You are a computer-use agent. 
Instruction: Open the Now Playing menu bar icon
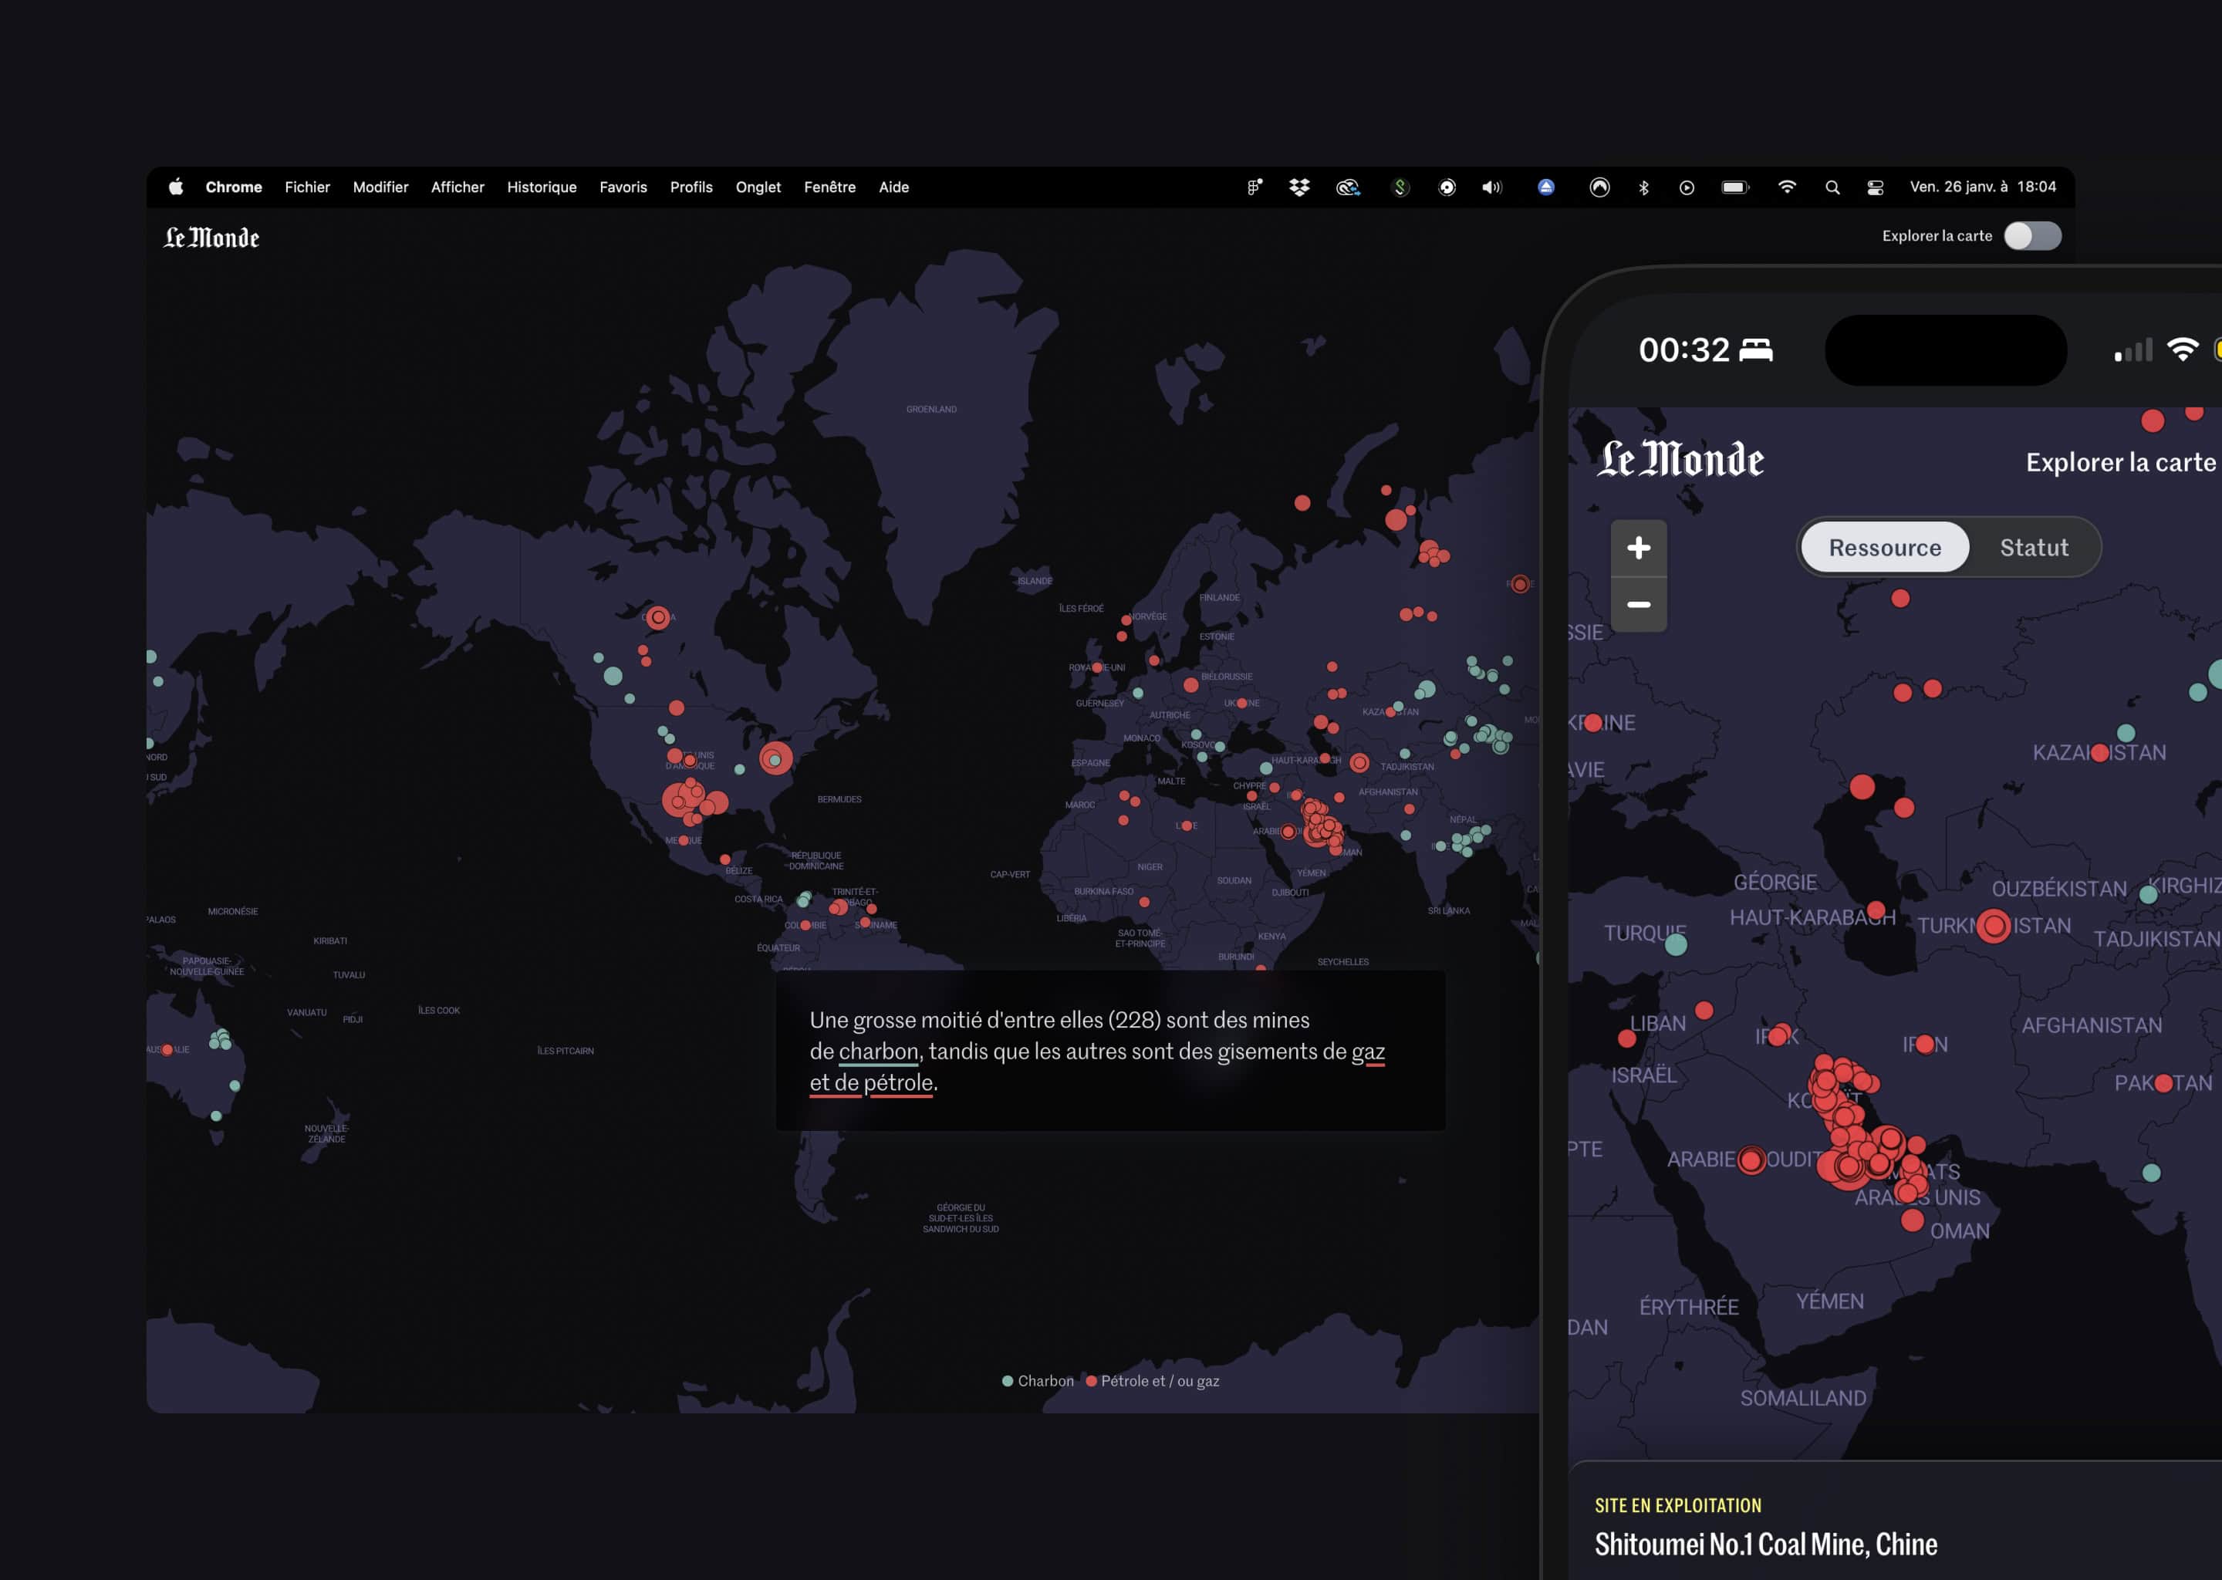coord(1687,187)
